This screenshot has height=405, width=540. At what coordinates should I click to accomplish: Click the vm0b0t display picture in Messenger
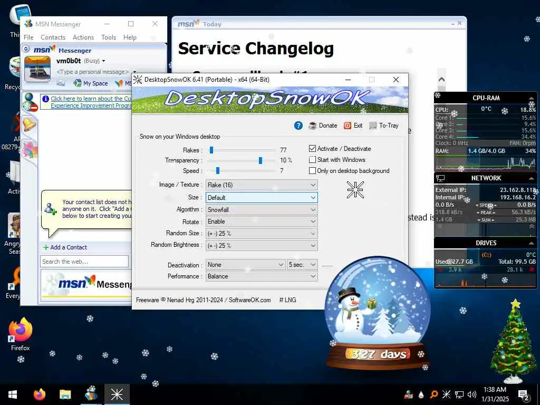pyautogui.click(x=37, y=69)
